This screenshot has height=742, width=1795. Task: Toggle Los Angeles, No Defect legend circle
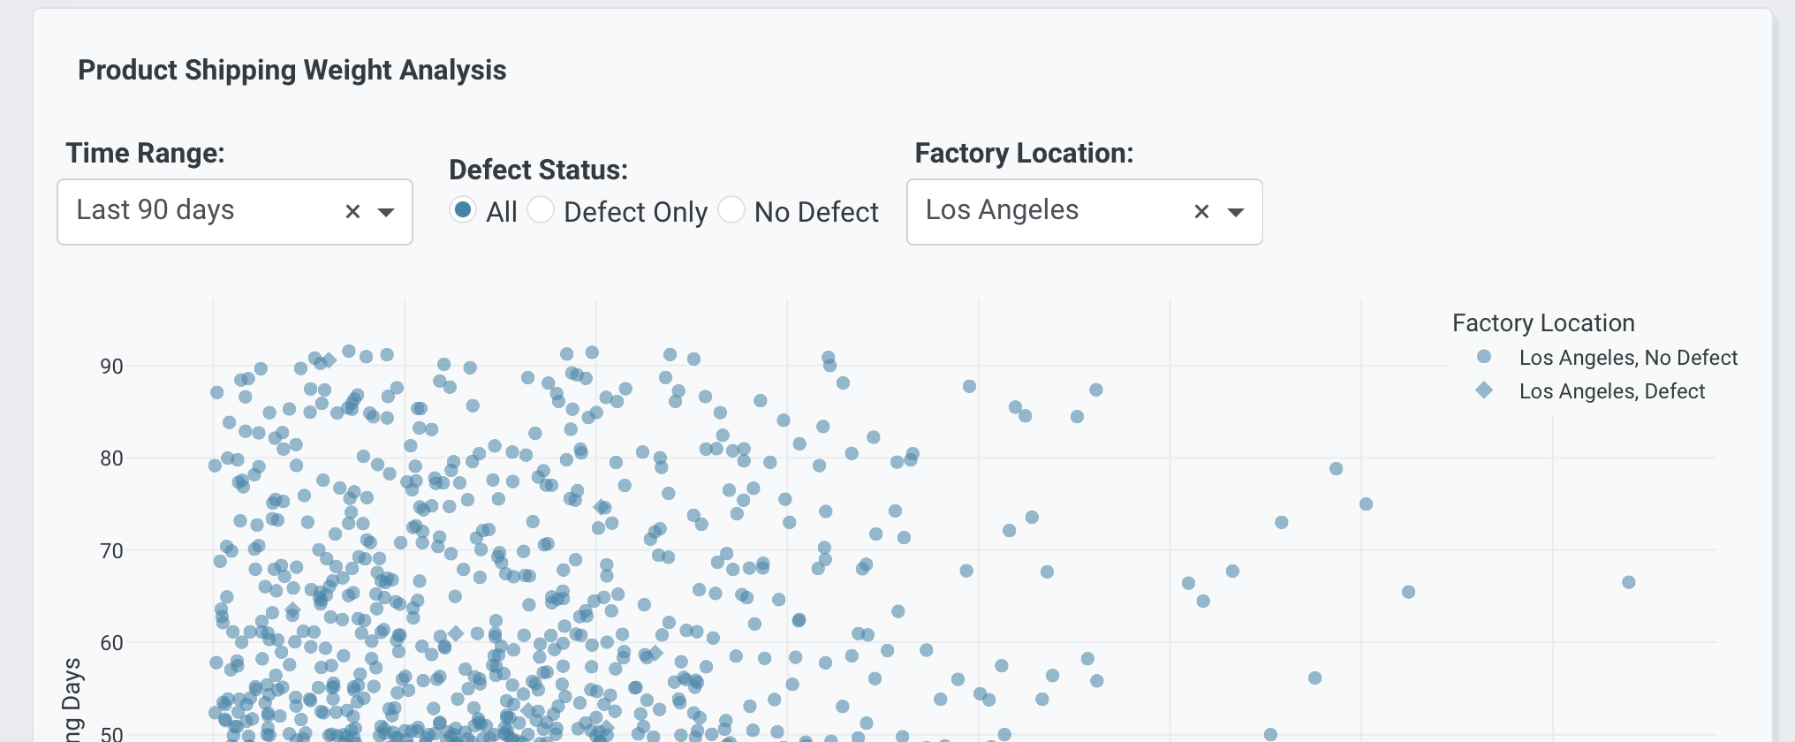point(1484,357)
